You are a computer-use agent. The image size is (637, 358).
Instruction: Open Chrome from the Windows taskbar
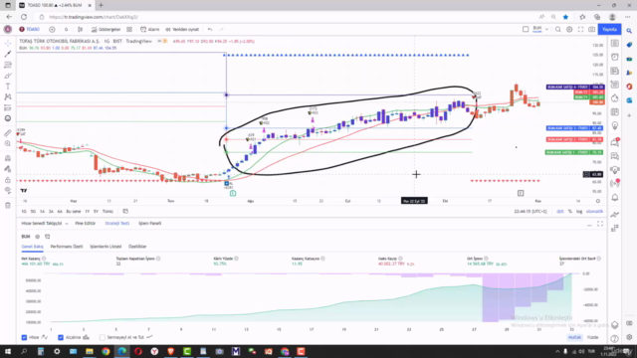(106, 351)
